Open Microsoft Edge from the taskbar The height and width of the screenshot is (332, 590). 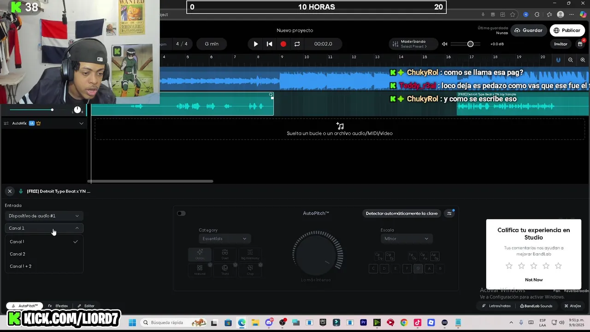242,323
